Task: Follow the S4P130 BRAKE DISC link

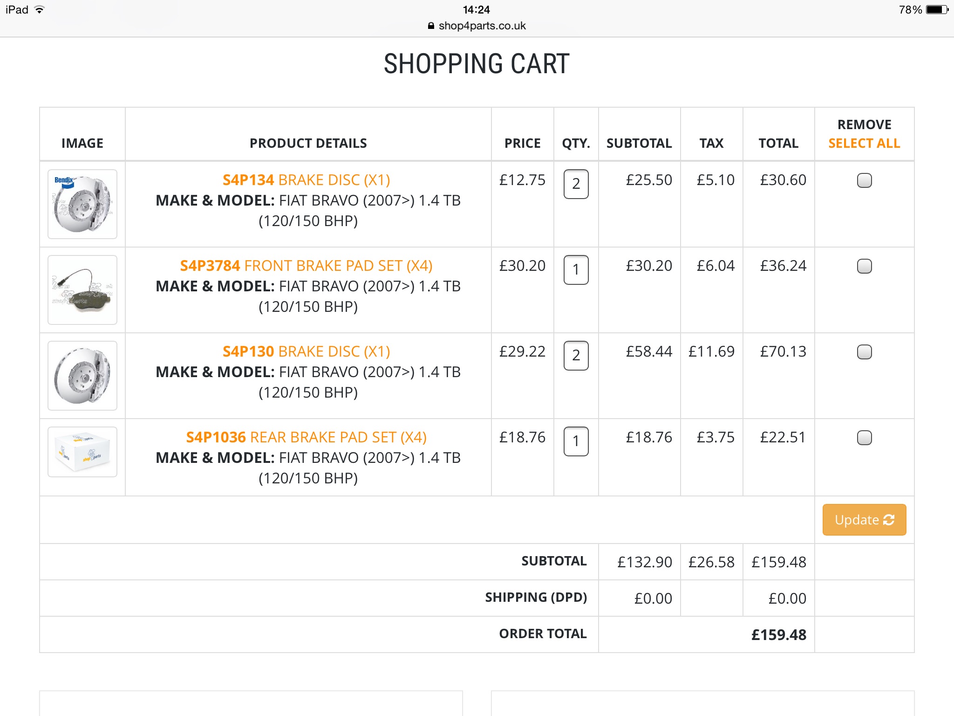Action: pyautogui.click(x=306, y=351)
